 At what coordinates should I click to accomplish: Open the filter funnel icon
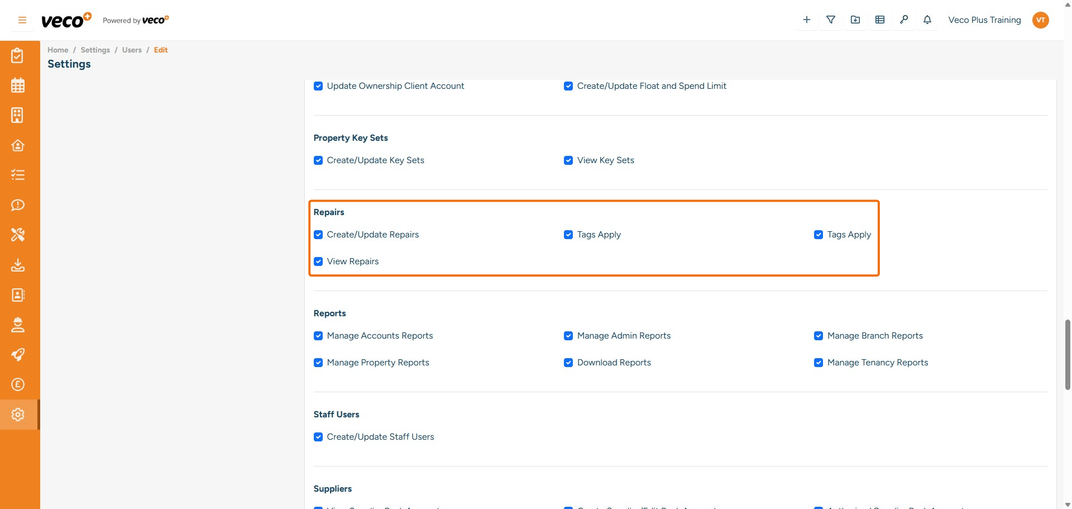tap(831, 20)
